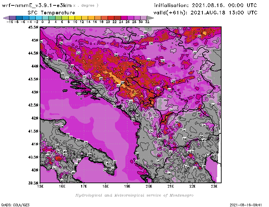Image resolution: width=269 pixels, height=207 pixels.
Task: Click the '43.5N' latitude label
Action: coord(33,79)
